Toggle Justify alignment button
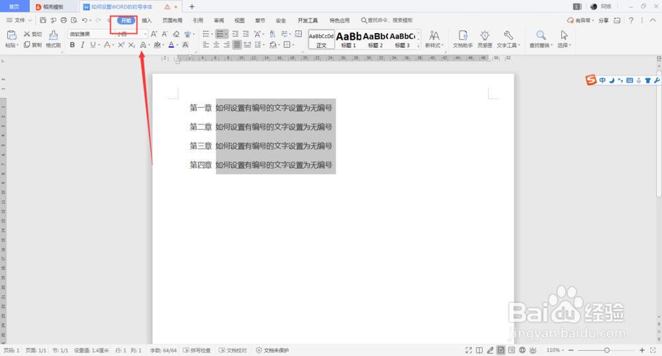 pyautogui.click(x=237, y=45)
